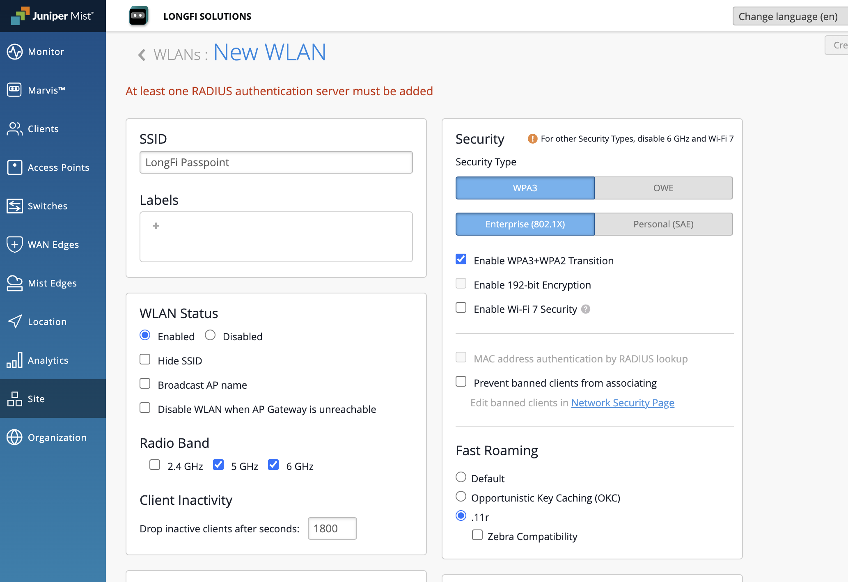Click the orange security warning icon

click(532, 139)
